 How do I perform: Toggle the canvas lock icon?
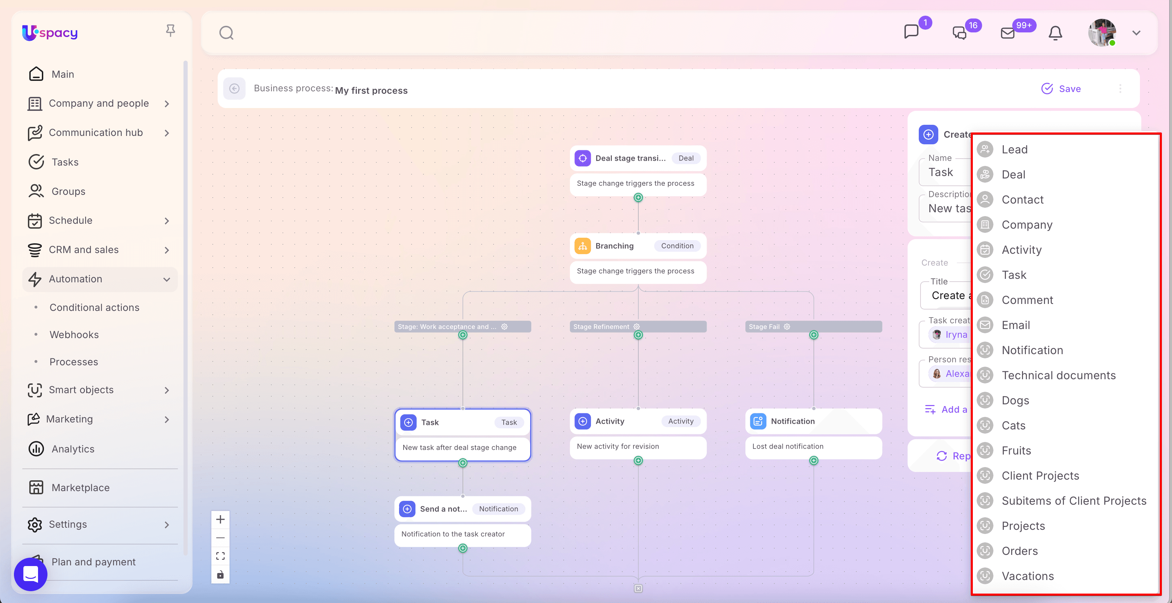tap(220, 574)
